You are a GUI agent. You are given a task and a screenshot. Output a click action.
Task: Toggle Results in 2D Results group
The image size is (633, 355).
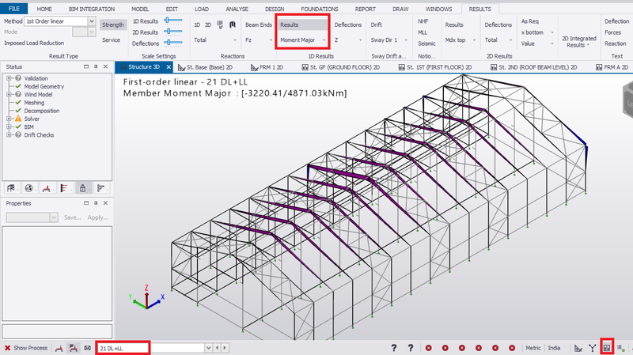point(454,25)
